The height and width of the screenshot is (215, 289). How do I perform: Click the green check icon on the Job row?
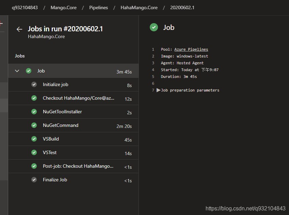(29, 71)
